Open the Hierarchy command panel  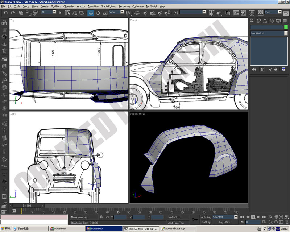coord(265,21)
